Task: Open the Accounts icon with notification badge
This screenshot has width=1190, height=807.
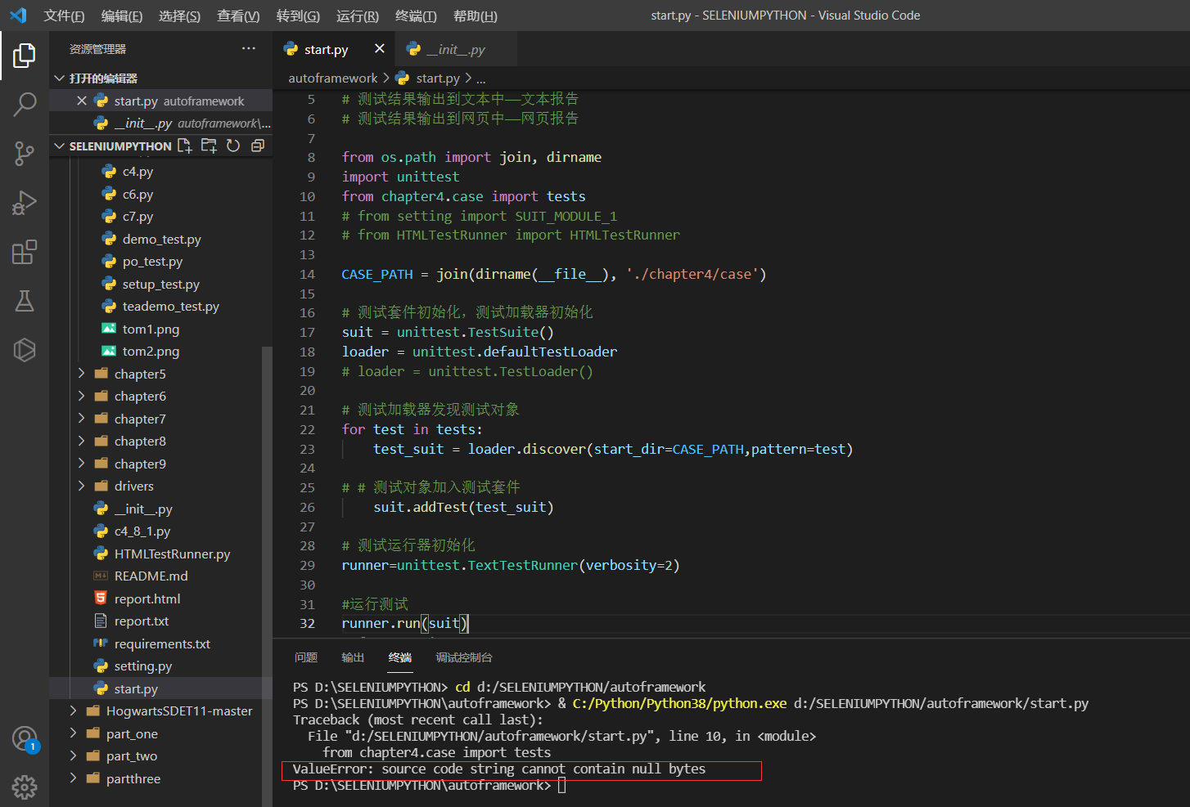Action: [x=25, y=738]
